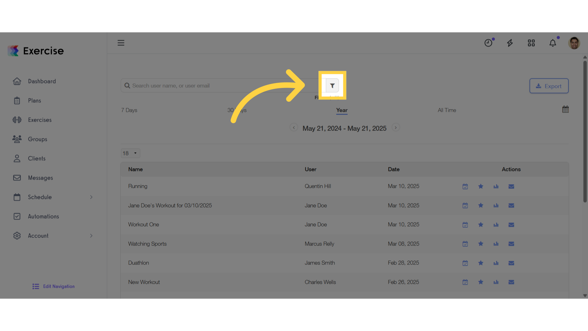Open the calendar date picker icon
Viewport: 588px width, 331px height.
tap(565, 109)
